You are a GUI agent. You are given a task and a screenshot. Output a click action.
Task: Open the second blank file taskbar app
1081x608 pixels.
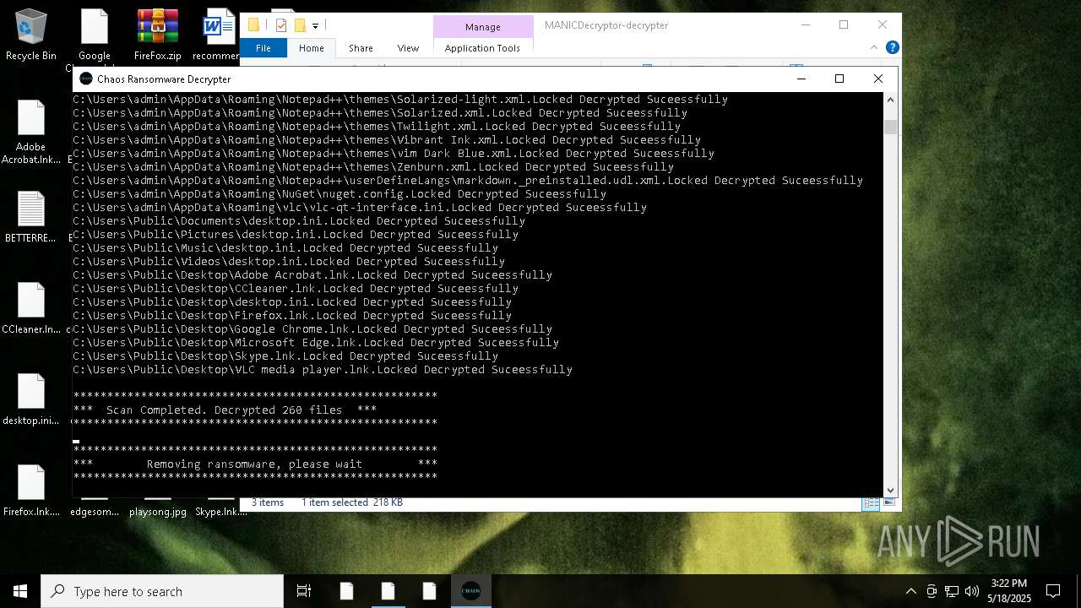coord(388,591)
